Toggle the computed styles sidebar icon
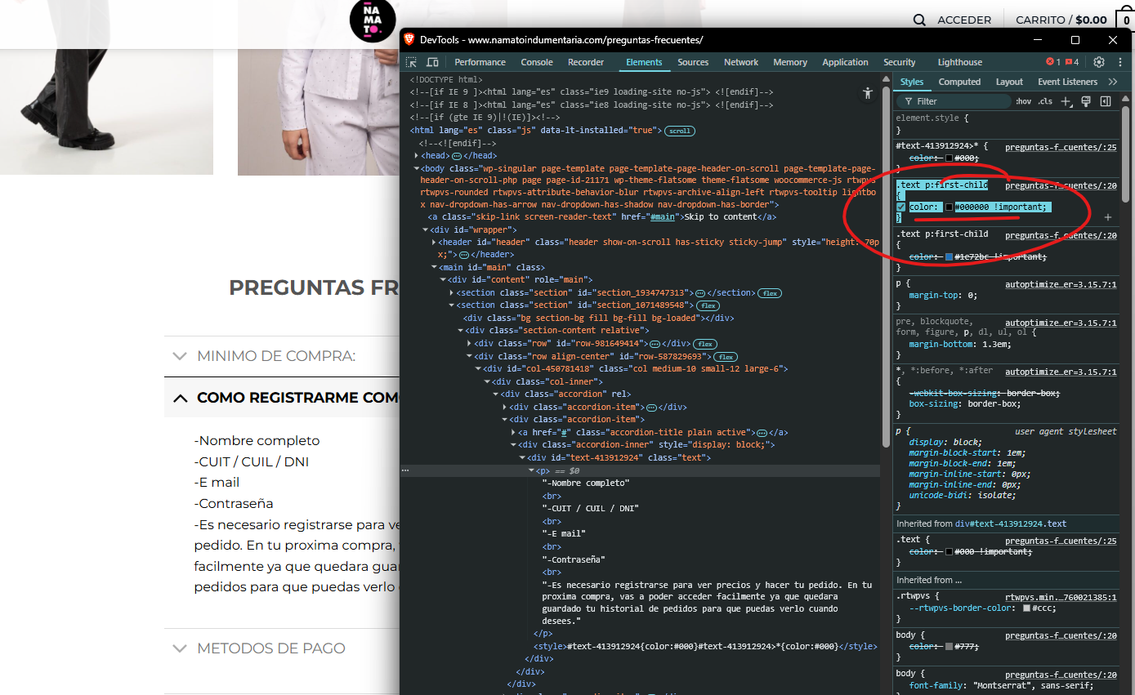 click(1106, 101)
